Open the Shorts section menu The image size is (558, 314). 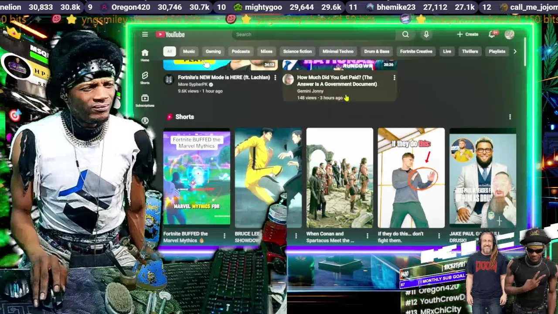pyautogui.click(x=510, y=117)
